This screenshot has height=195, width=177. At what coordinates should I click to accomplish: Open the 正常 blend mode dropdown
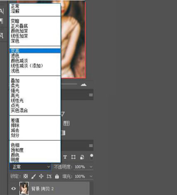pos(31,167)
